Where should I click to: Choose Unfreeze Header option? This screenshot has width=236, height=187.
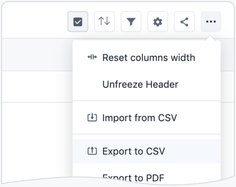tap(147, 85)
